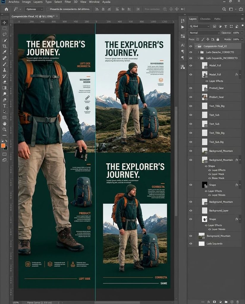Select the Rectangular Marquee tool
The width and height of the screenshot is (245, 304).
tap(4, 28)
